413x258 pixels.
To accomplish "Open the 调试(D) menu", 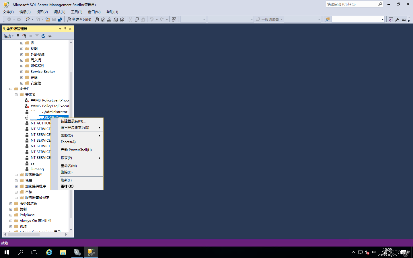I will [x=59, y=12].
